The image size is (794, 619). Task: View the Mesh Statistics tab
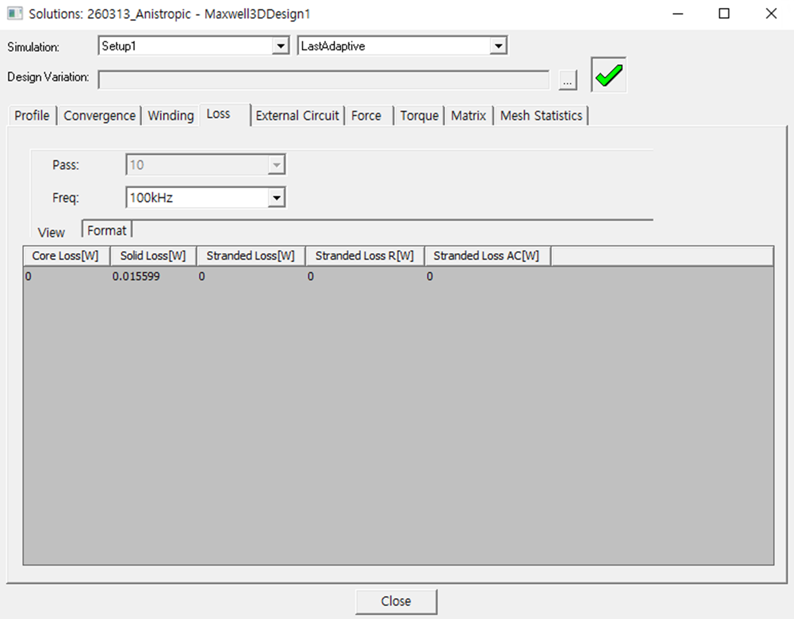click(541, 116)
